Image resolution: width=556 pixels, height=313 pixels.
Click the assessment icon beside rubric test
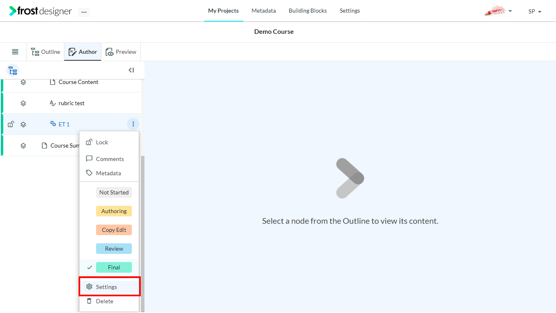(x=53, y=103)
